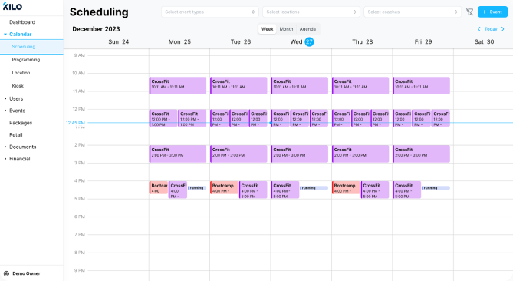Open Friday running event
The height and width of the screenshot is (281, 513).
[436, 188]
